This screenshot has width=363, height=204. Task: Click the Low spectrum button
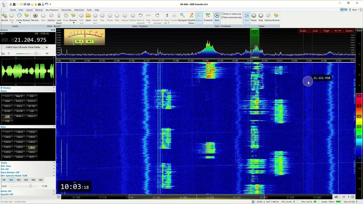point(315,31)
